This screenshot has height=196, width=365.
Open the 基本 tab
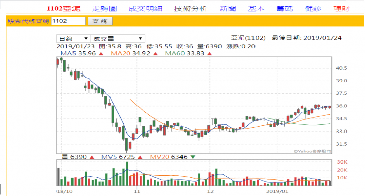tap(256, 9)
